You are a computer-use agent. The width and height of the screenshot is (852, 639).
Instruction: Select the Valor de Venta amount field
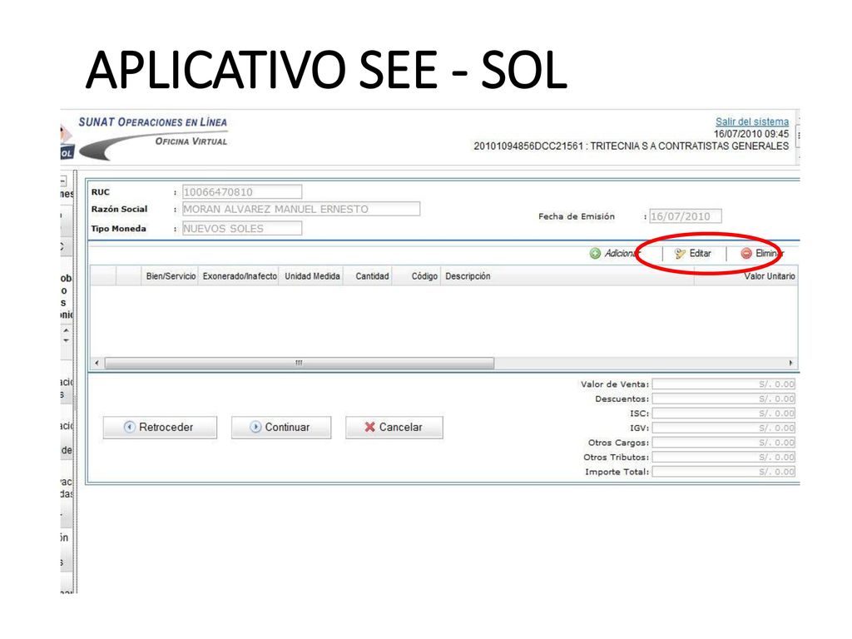(x=724, y=384)
